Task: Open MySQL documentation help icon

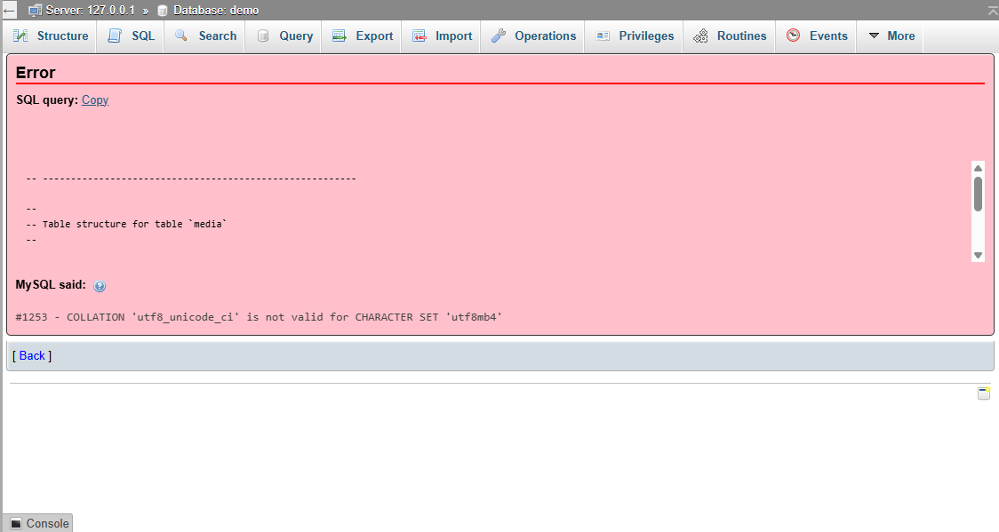Action: (100, 286)
